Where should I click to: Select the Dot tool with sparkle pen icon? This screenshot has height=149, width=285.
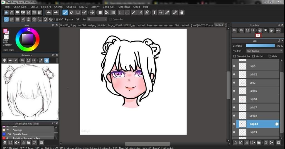(x=84, y=12)
